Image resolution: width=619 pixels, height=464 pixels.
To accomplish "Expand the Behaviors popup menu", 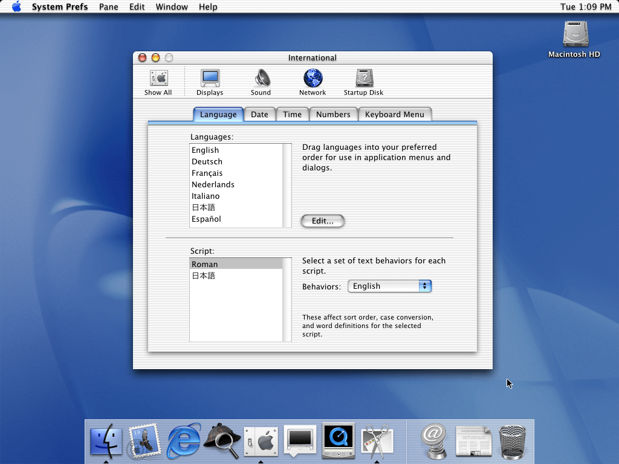I will [x=389, y=286].
